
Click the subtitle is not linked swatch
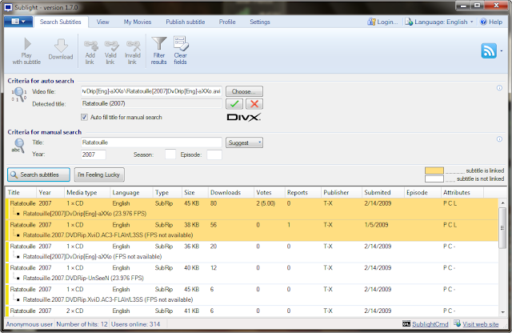434,179
